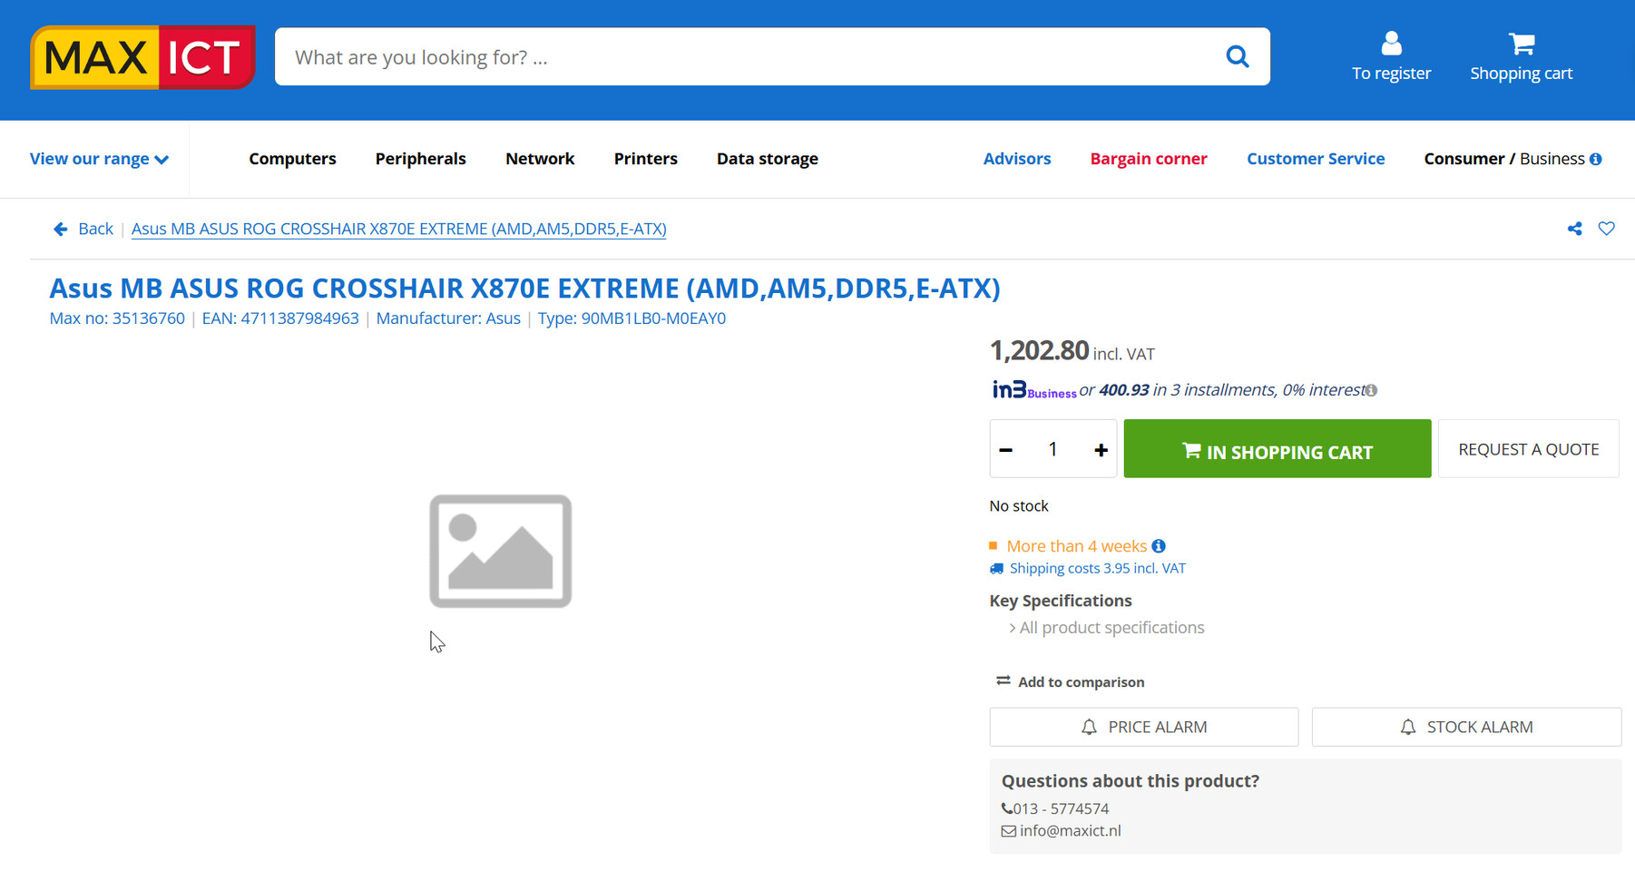The image size is (1635, 871).
Task: Click the Back arrow icon
Action: tap(61, 229)
